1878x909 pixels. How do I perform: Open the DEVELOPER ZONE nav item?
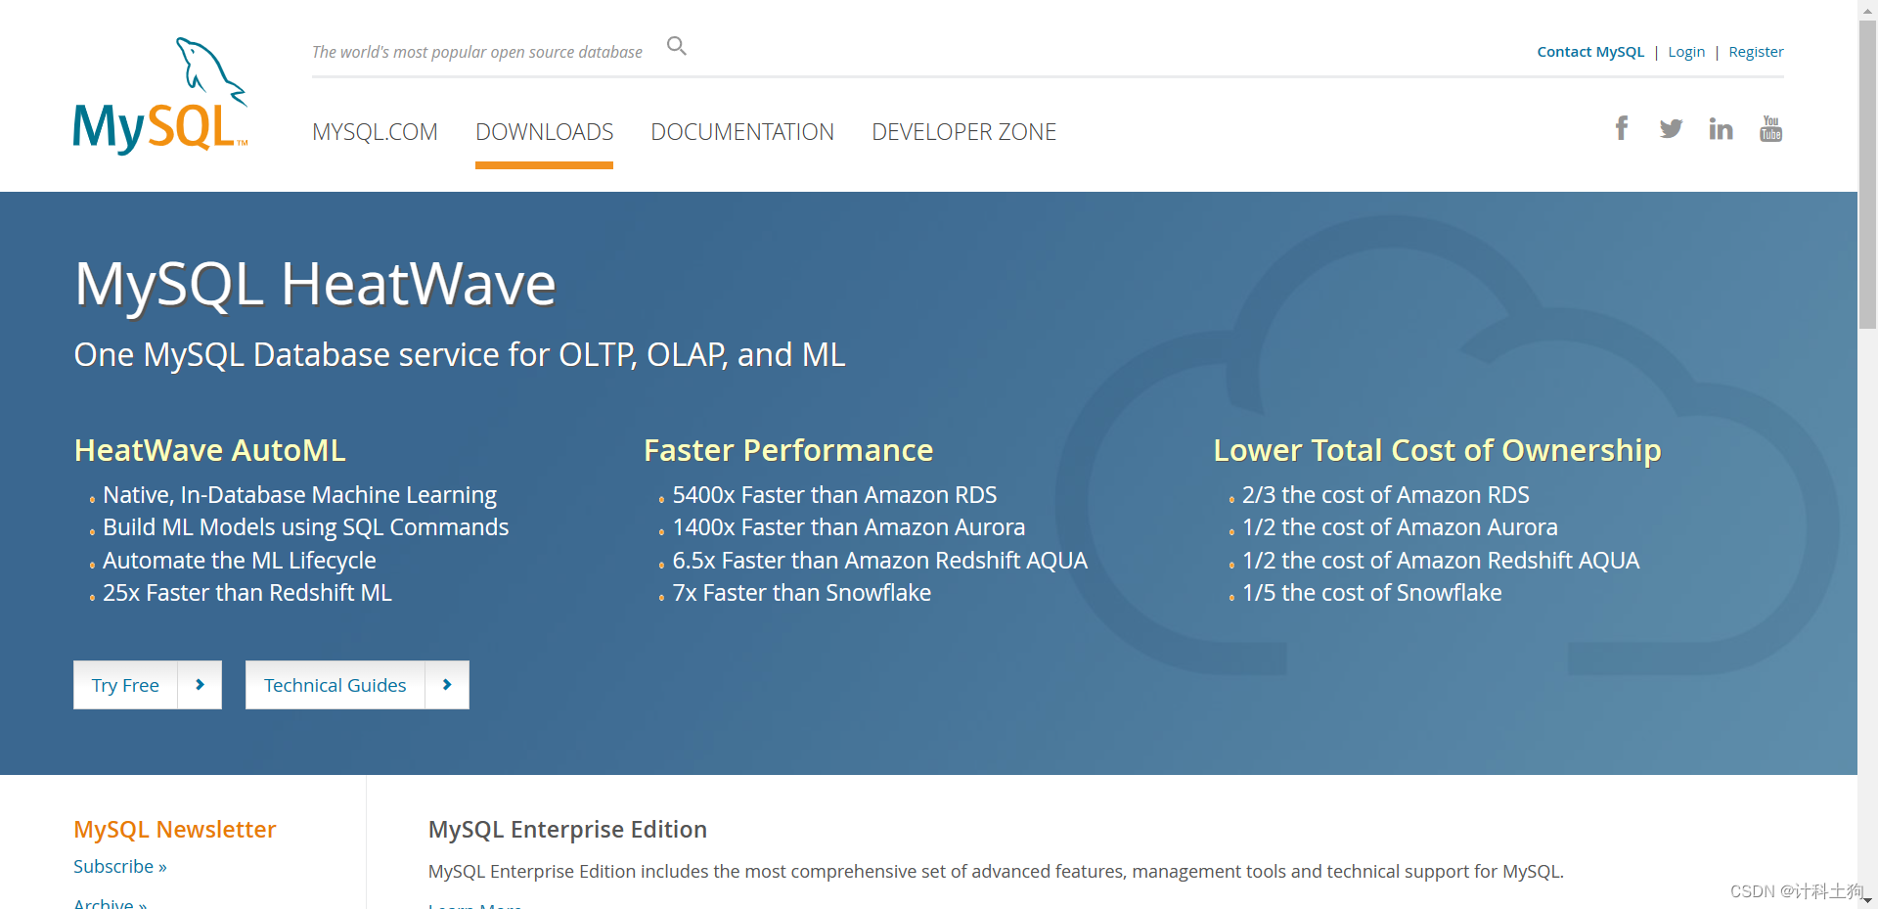coord(963,132)
